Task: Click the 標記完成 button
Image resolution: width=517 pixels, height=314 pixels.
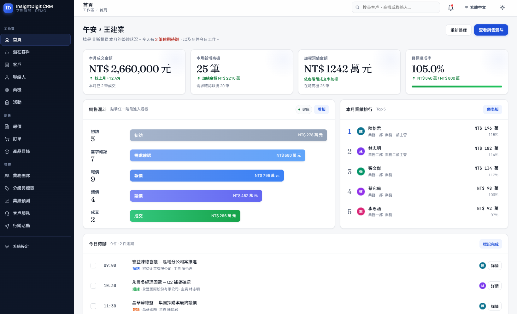Action: pos(491,244)
